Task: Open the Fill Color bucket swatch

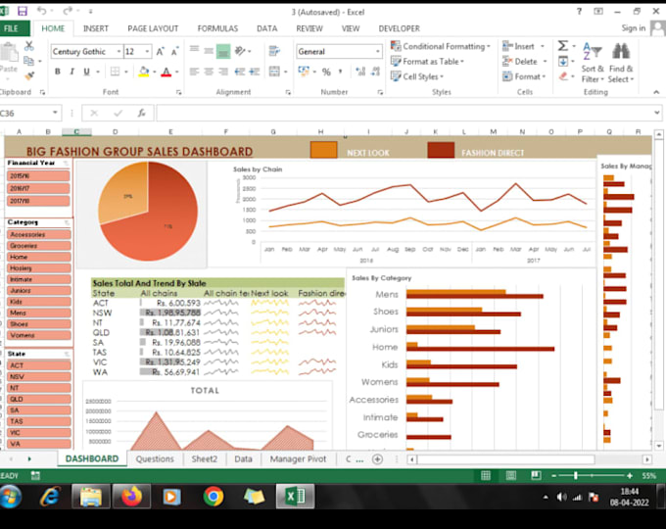Action: (x=144, y=72)
